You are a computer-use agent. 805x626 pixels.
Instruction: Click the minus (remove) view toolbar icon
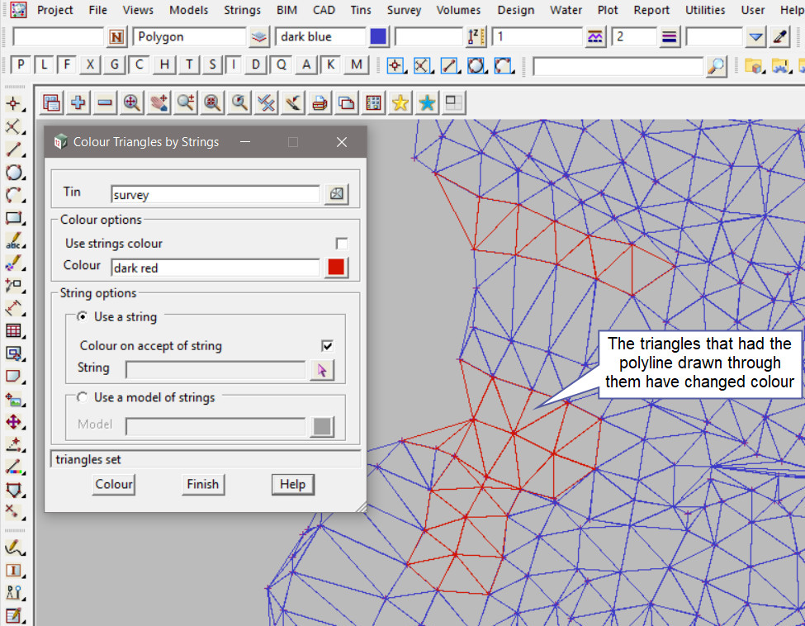[105, 102]
